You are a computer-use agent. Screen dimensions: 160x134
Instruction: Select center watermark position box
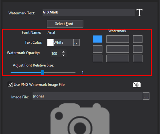tap(118, 49)
